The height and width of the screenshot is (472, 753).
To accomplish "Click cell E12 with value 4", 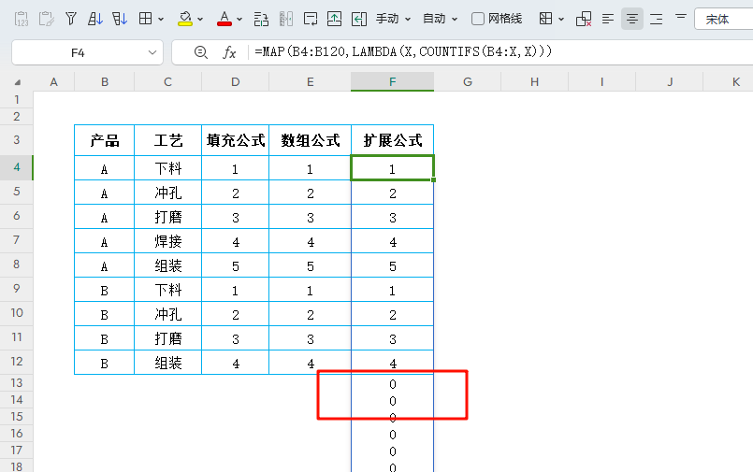I will tap(311, 364).
